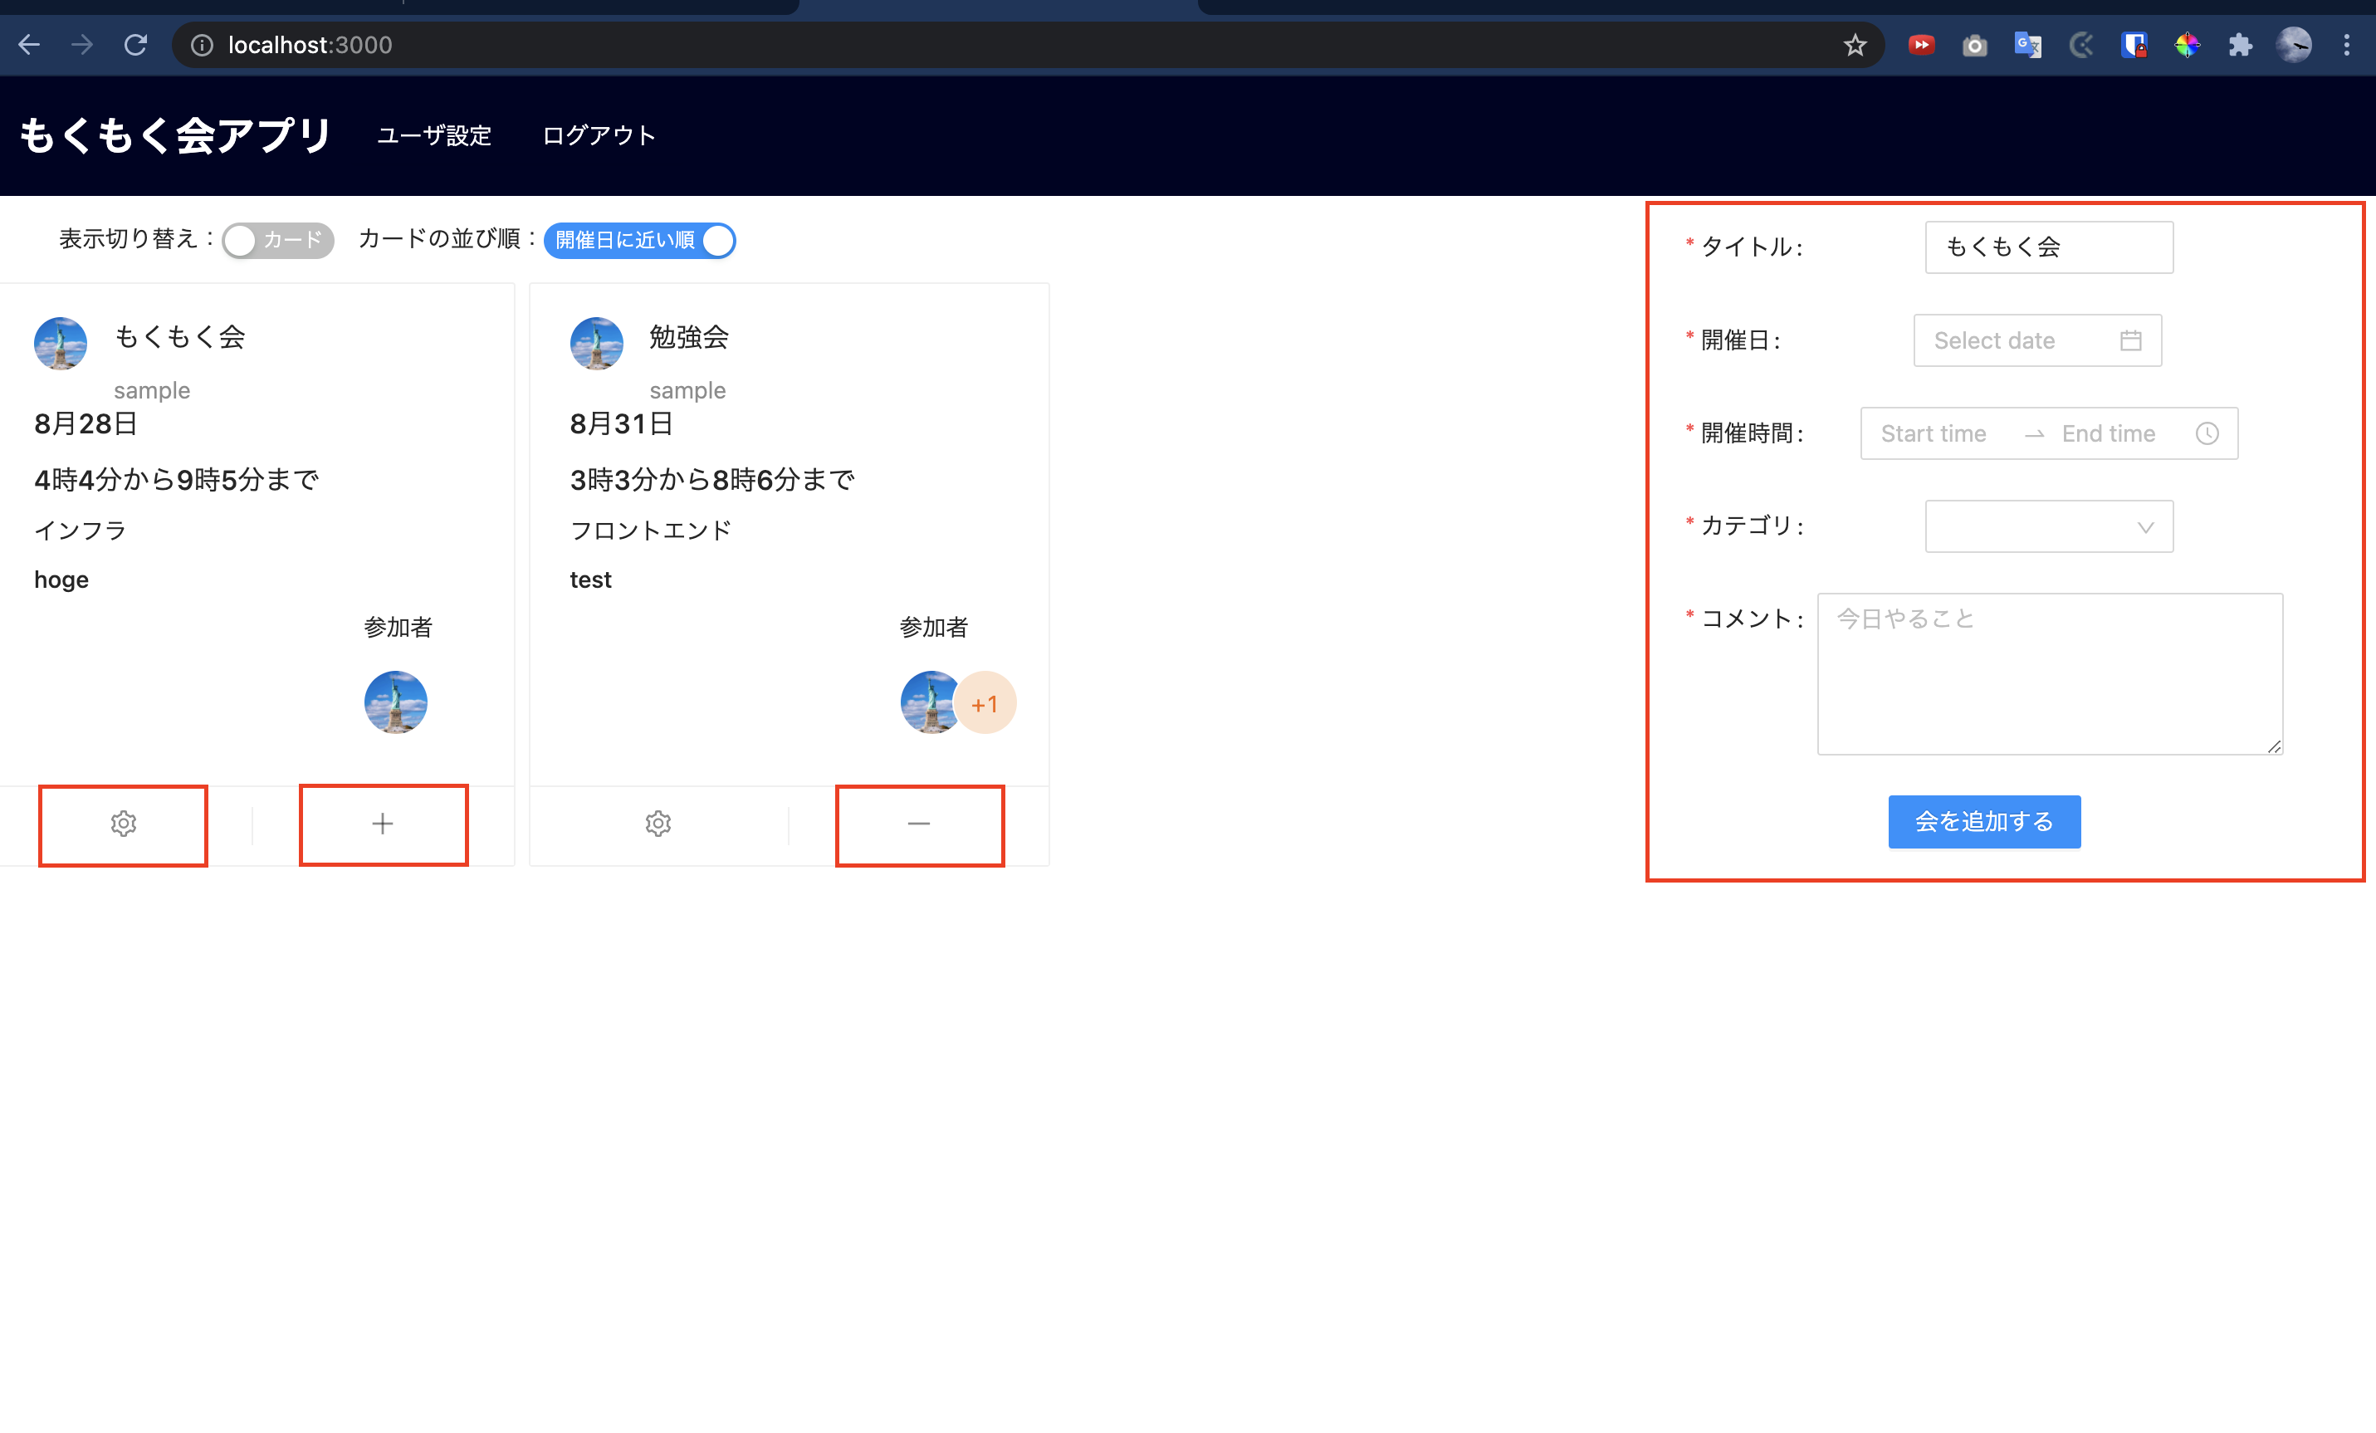Click the 会を追加する button
This screenshot has width=2376, height=1433.
click(1984, 822)
